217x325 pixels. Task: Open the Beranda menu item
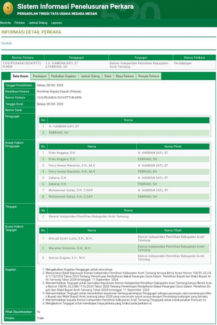tap(5, 23)
